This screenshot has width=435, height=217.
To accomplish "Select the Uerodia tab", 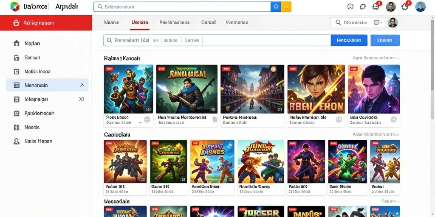I will point(139,22).
